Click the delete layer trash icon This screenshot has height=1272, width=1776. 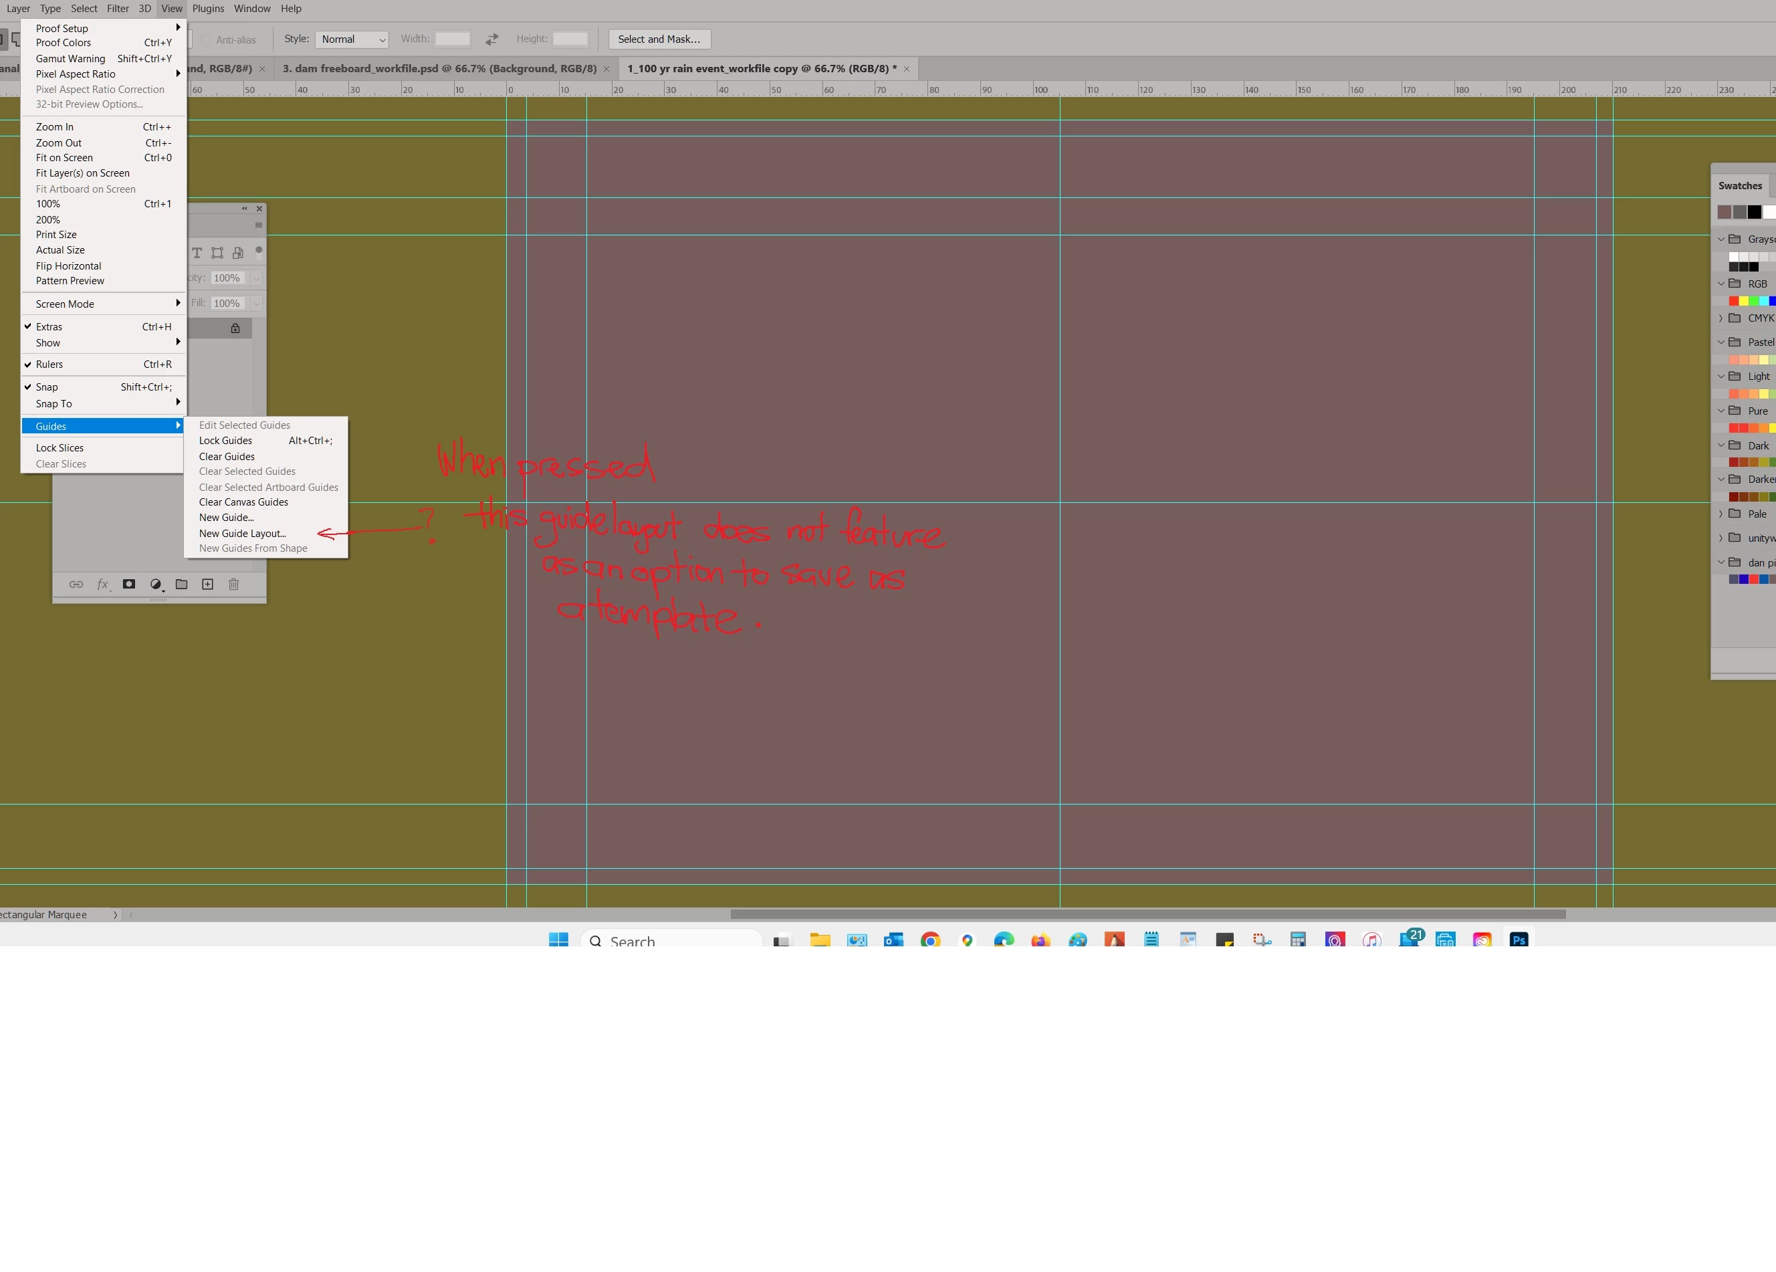click(x=233, y=585)
